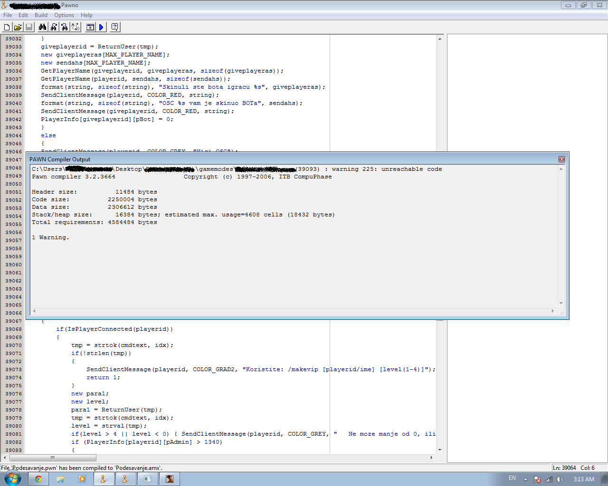The width and height of the screenshot is (608, 486).
Task: Click the editor horizontal scrollbar thumb
Action: point(52,458)
